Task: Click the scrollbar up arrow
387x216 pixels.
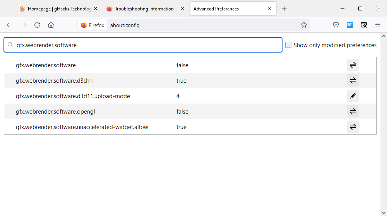Action: click(384, 36)
